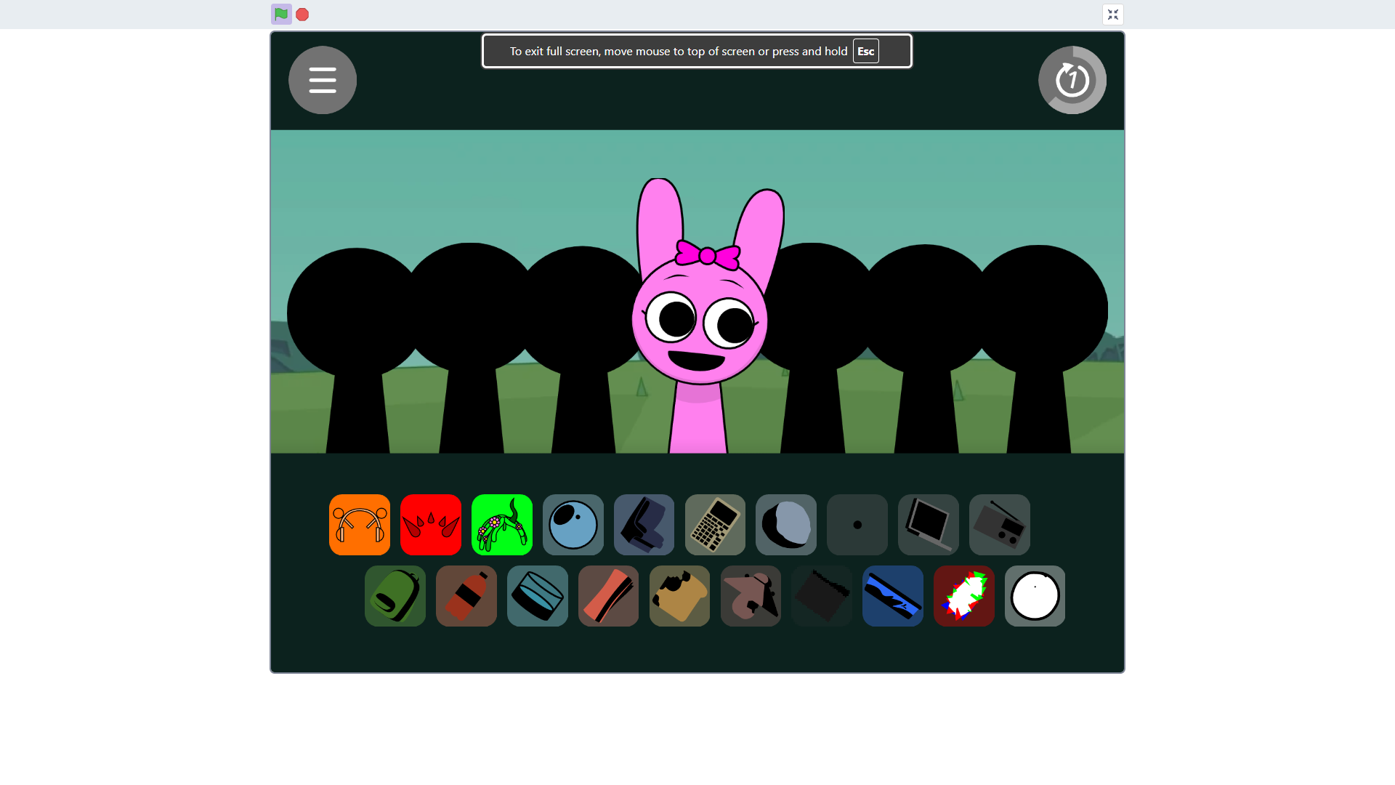The image size is (1395, 785).
Task: Select the blue ball icon
Action: (x=573, y=525)
